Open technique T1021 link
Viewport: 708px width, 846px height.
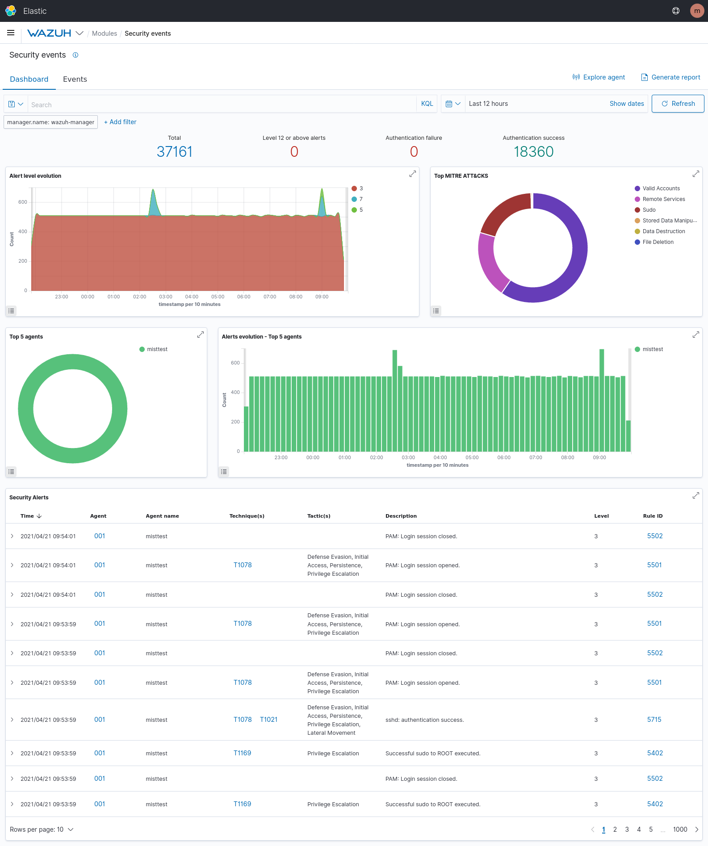coord(269,720)
